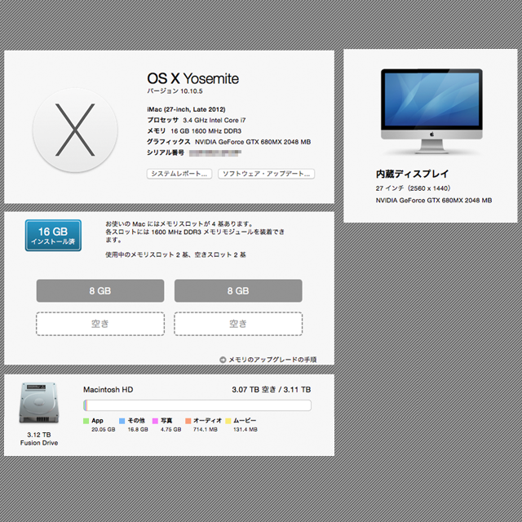The image size is (522, 522).
Task: Click the バージョン 10.10.5 version text
Action: [175, 91]
